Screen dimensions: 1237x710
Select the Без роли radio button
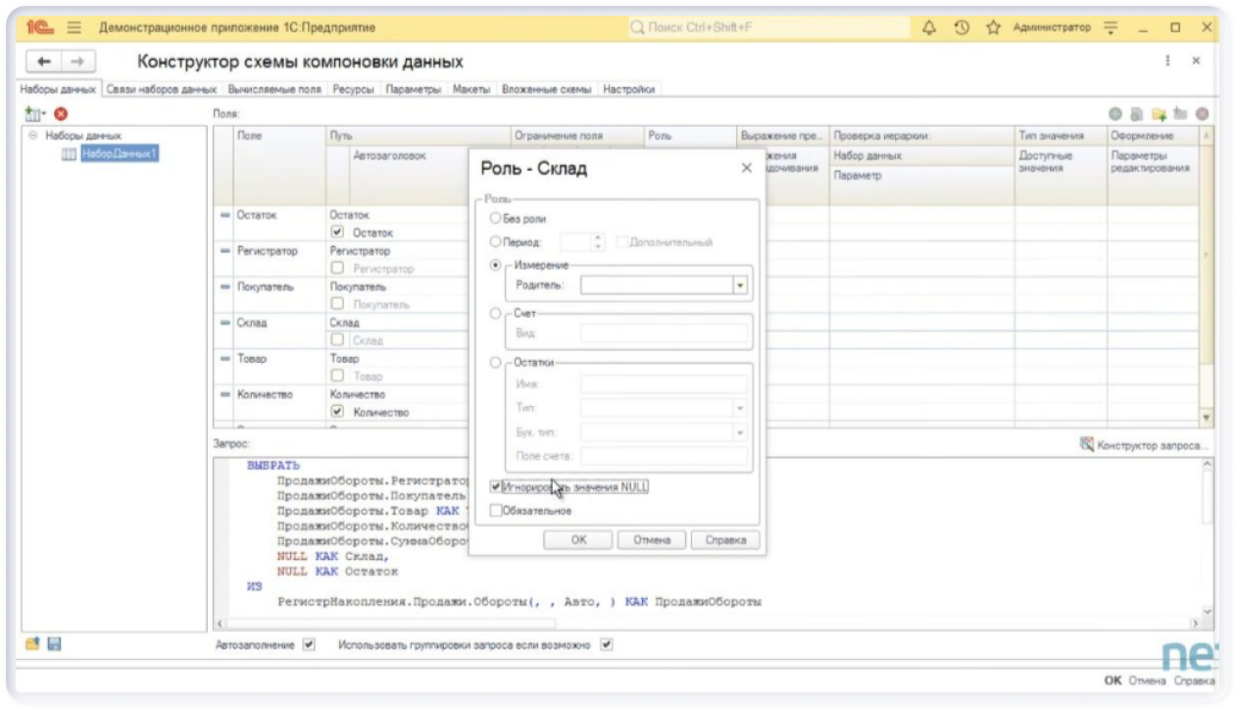pyautogui.click(x=496, y=218)
